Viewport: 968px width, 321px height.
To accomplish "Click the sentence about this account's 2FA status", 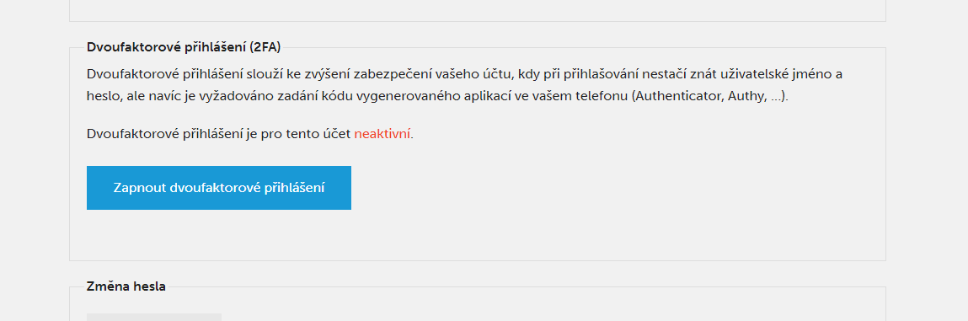I will tap(250, 134).
